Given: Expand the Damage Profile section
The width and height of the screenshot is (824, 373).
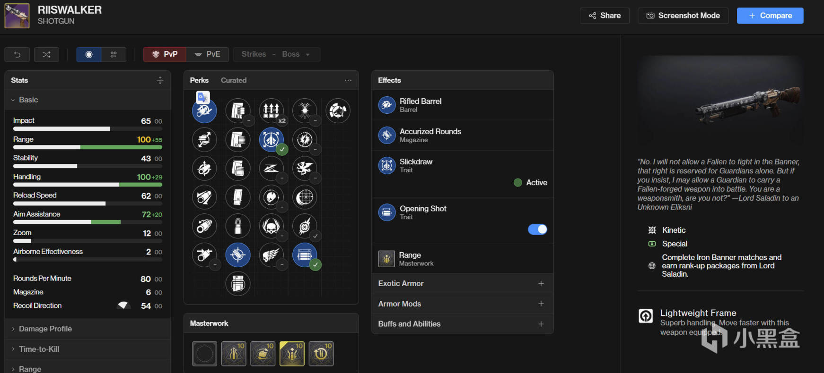Looking at the screenshot, I should tap(88, 329).
